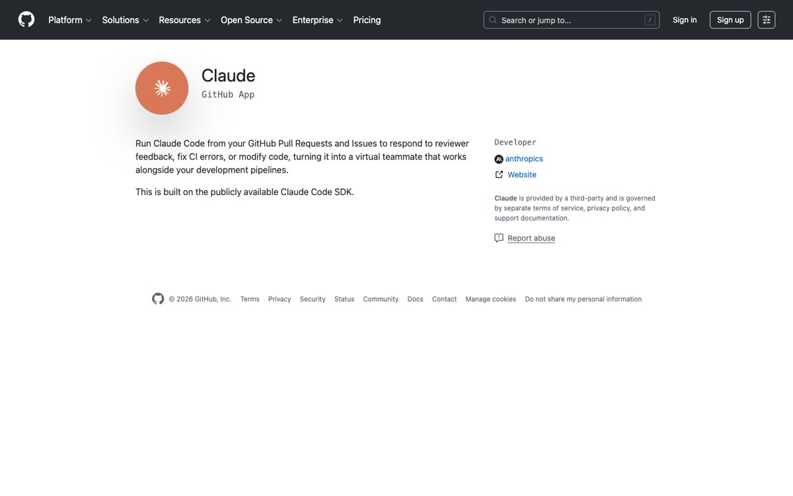Click the Developer heading text
The width and height of the screenshot is (793, 496).
coord(515,142)
